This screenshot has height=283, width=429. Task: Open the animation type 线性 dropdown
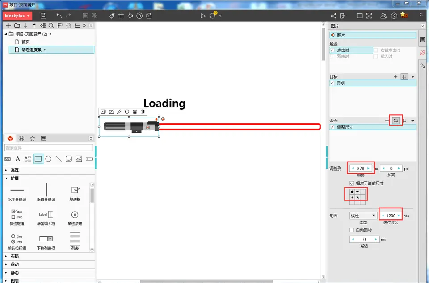pyautogui.click(x=363, y=216)
